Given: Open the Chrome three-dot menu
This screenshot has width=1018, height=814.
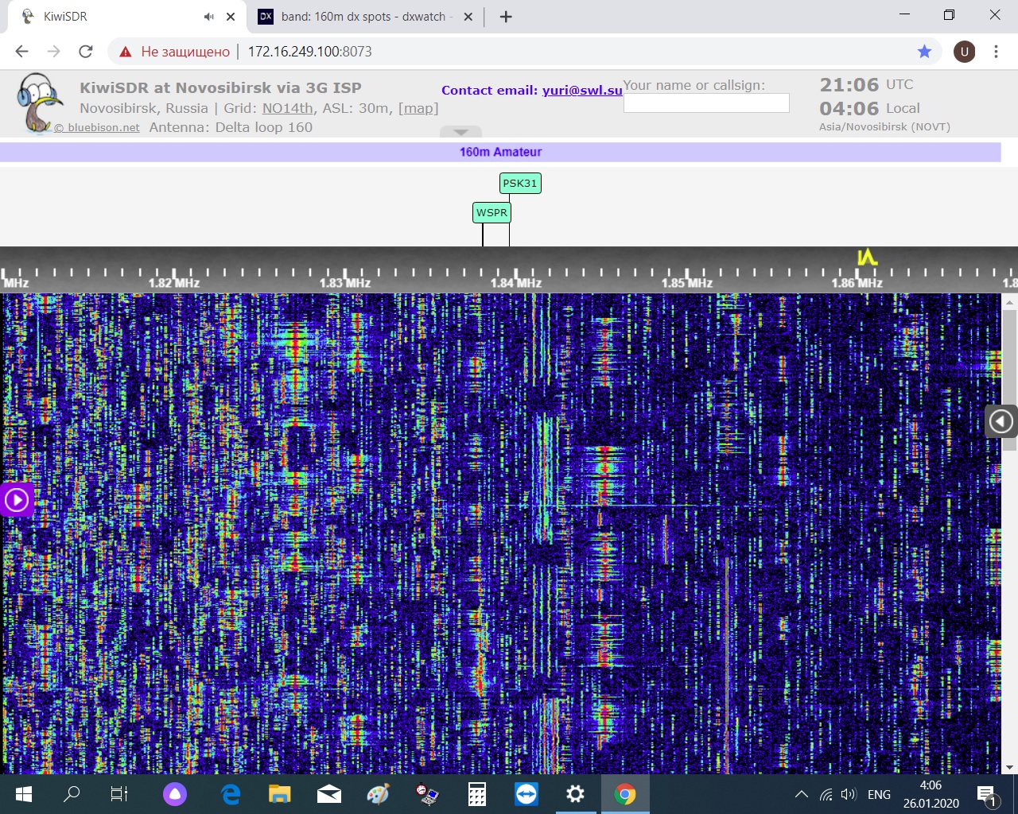Looking at the screenshot, I should pyautogui.click(x=996, y=52).
